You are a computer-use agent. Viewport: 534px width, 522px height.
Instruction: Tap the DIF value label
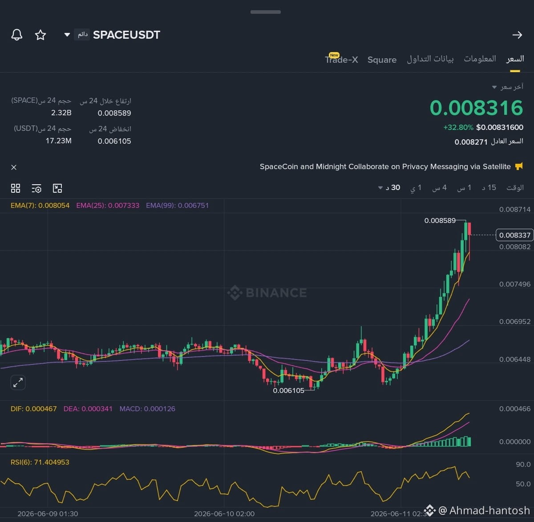tap(33, 409)
